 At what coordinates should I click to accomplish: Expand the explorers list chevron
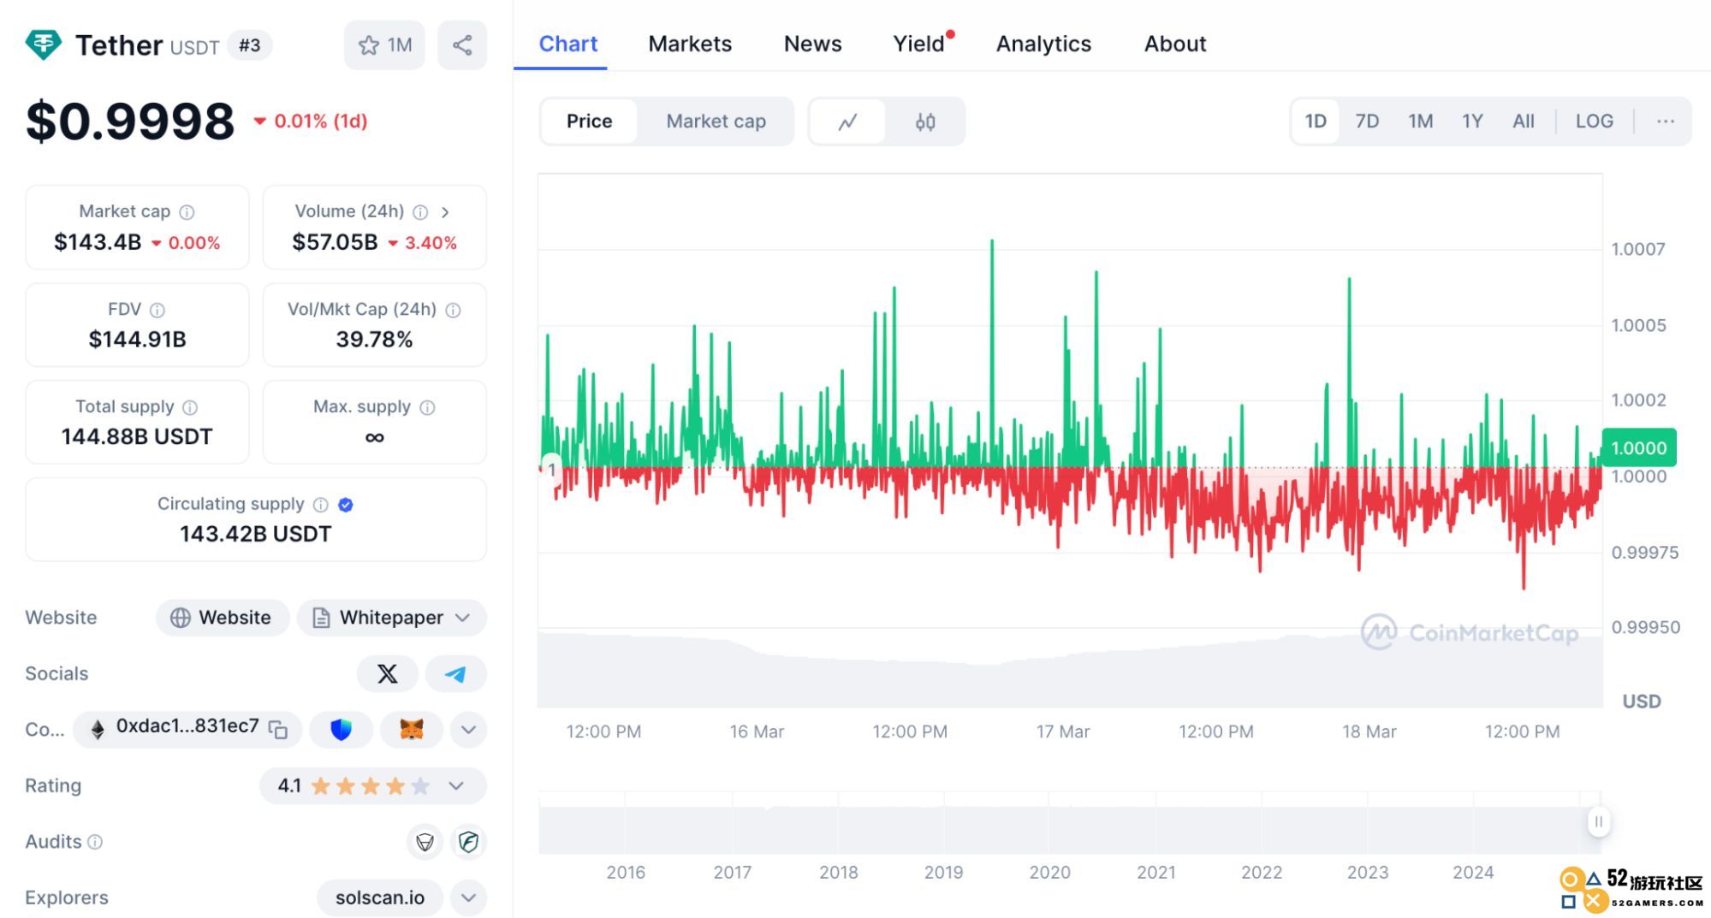[x=468, y=897]
